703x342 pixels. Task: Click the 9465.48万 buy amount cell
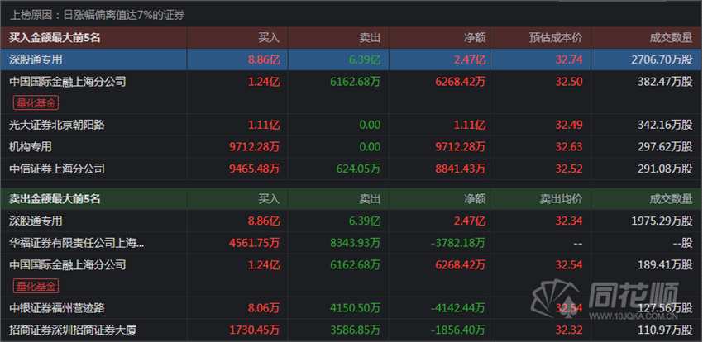254,169
